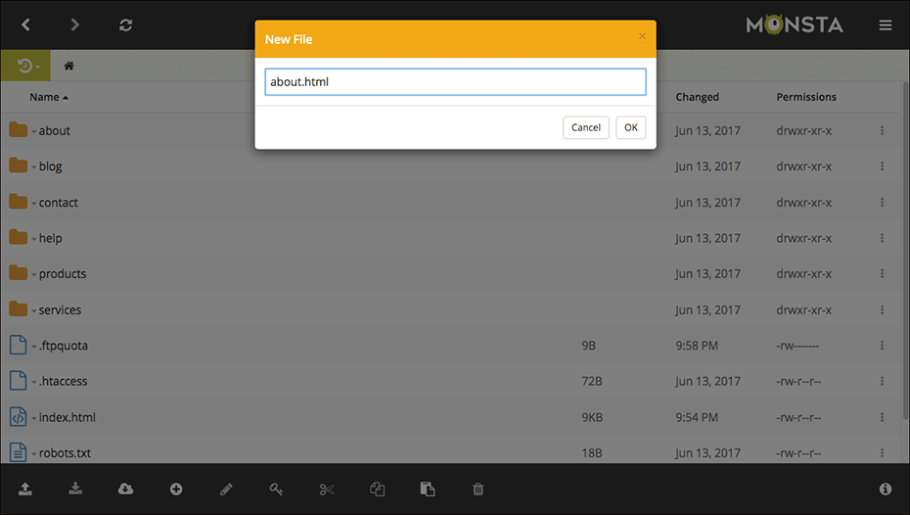Open the hamburger menu
The width and height of the screenshot is (910, 515).
click(885, 24)
